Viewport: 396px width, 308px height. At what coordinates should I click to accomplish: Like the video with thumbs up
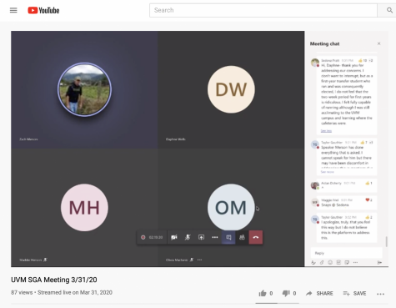[x=263, y=293]
